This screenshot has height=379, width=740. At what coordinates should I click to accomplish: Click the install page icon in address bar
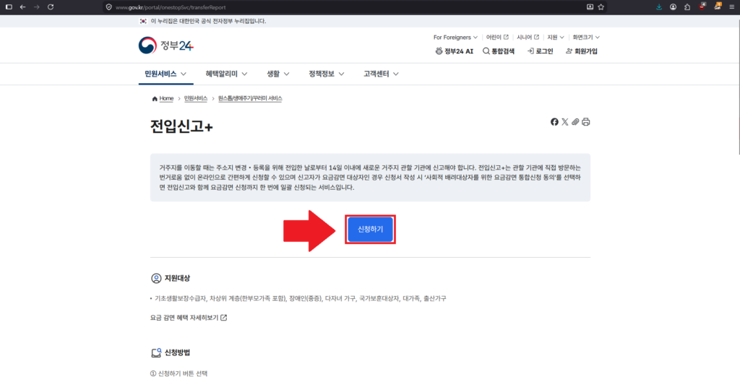[590, 7]
